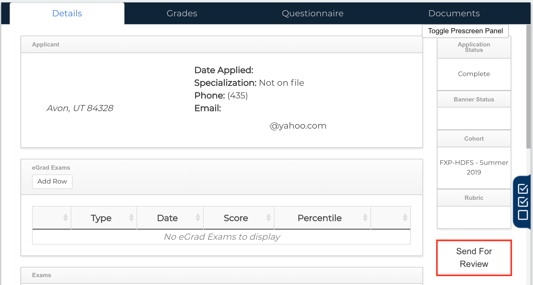Click the second checked checkbox icon in the blue flyout

[x=523, y=201]
